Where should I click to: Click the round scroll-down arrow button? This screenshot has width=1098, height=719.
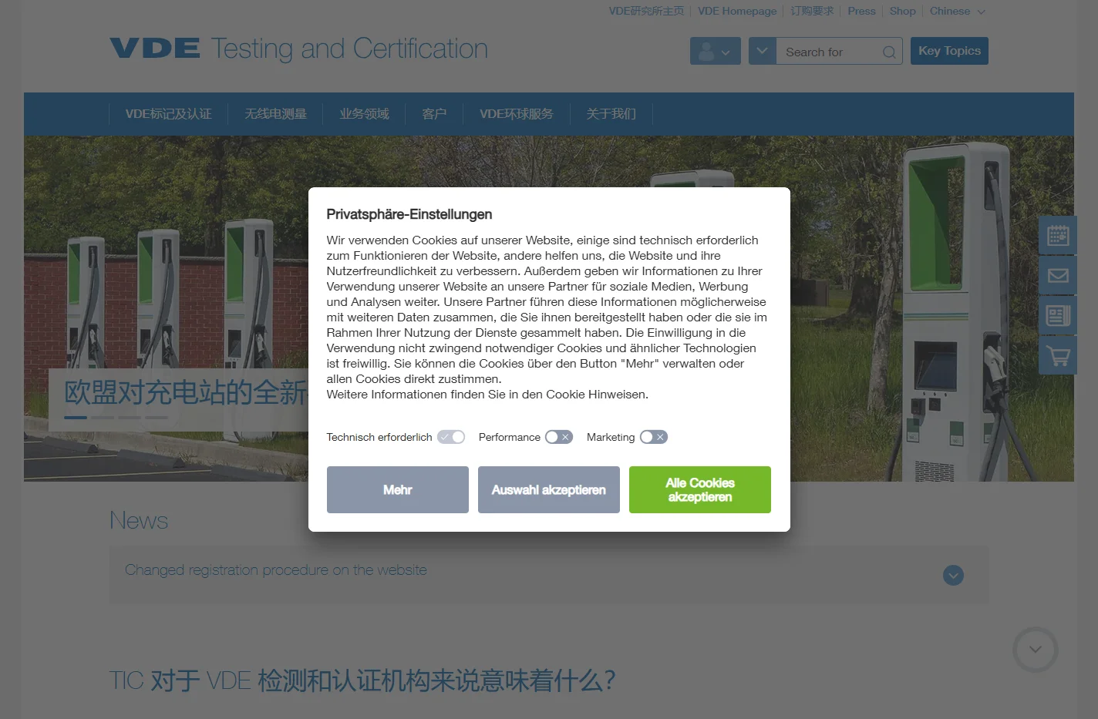(x=1035, y=650)
